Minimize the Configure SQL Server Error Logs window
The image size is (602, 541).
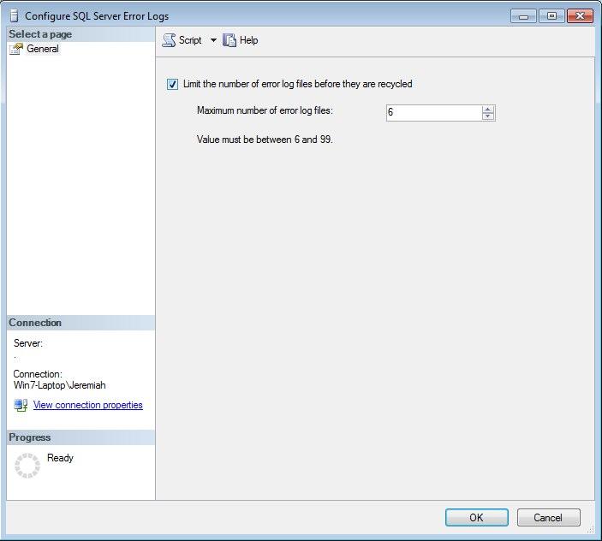(x=523, y=16)
